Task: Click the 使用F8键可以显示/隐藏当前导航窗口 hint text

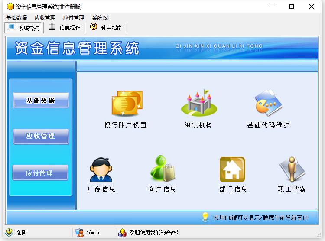Action: click(x=260, y=218)
